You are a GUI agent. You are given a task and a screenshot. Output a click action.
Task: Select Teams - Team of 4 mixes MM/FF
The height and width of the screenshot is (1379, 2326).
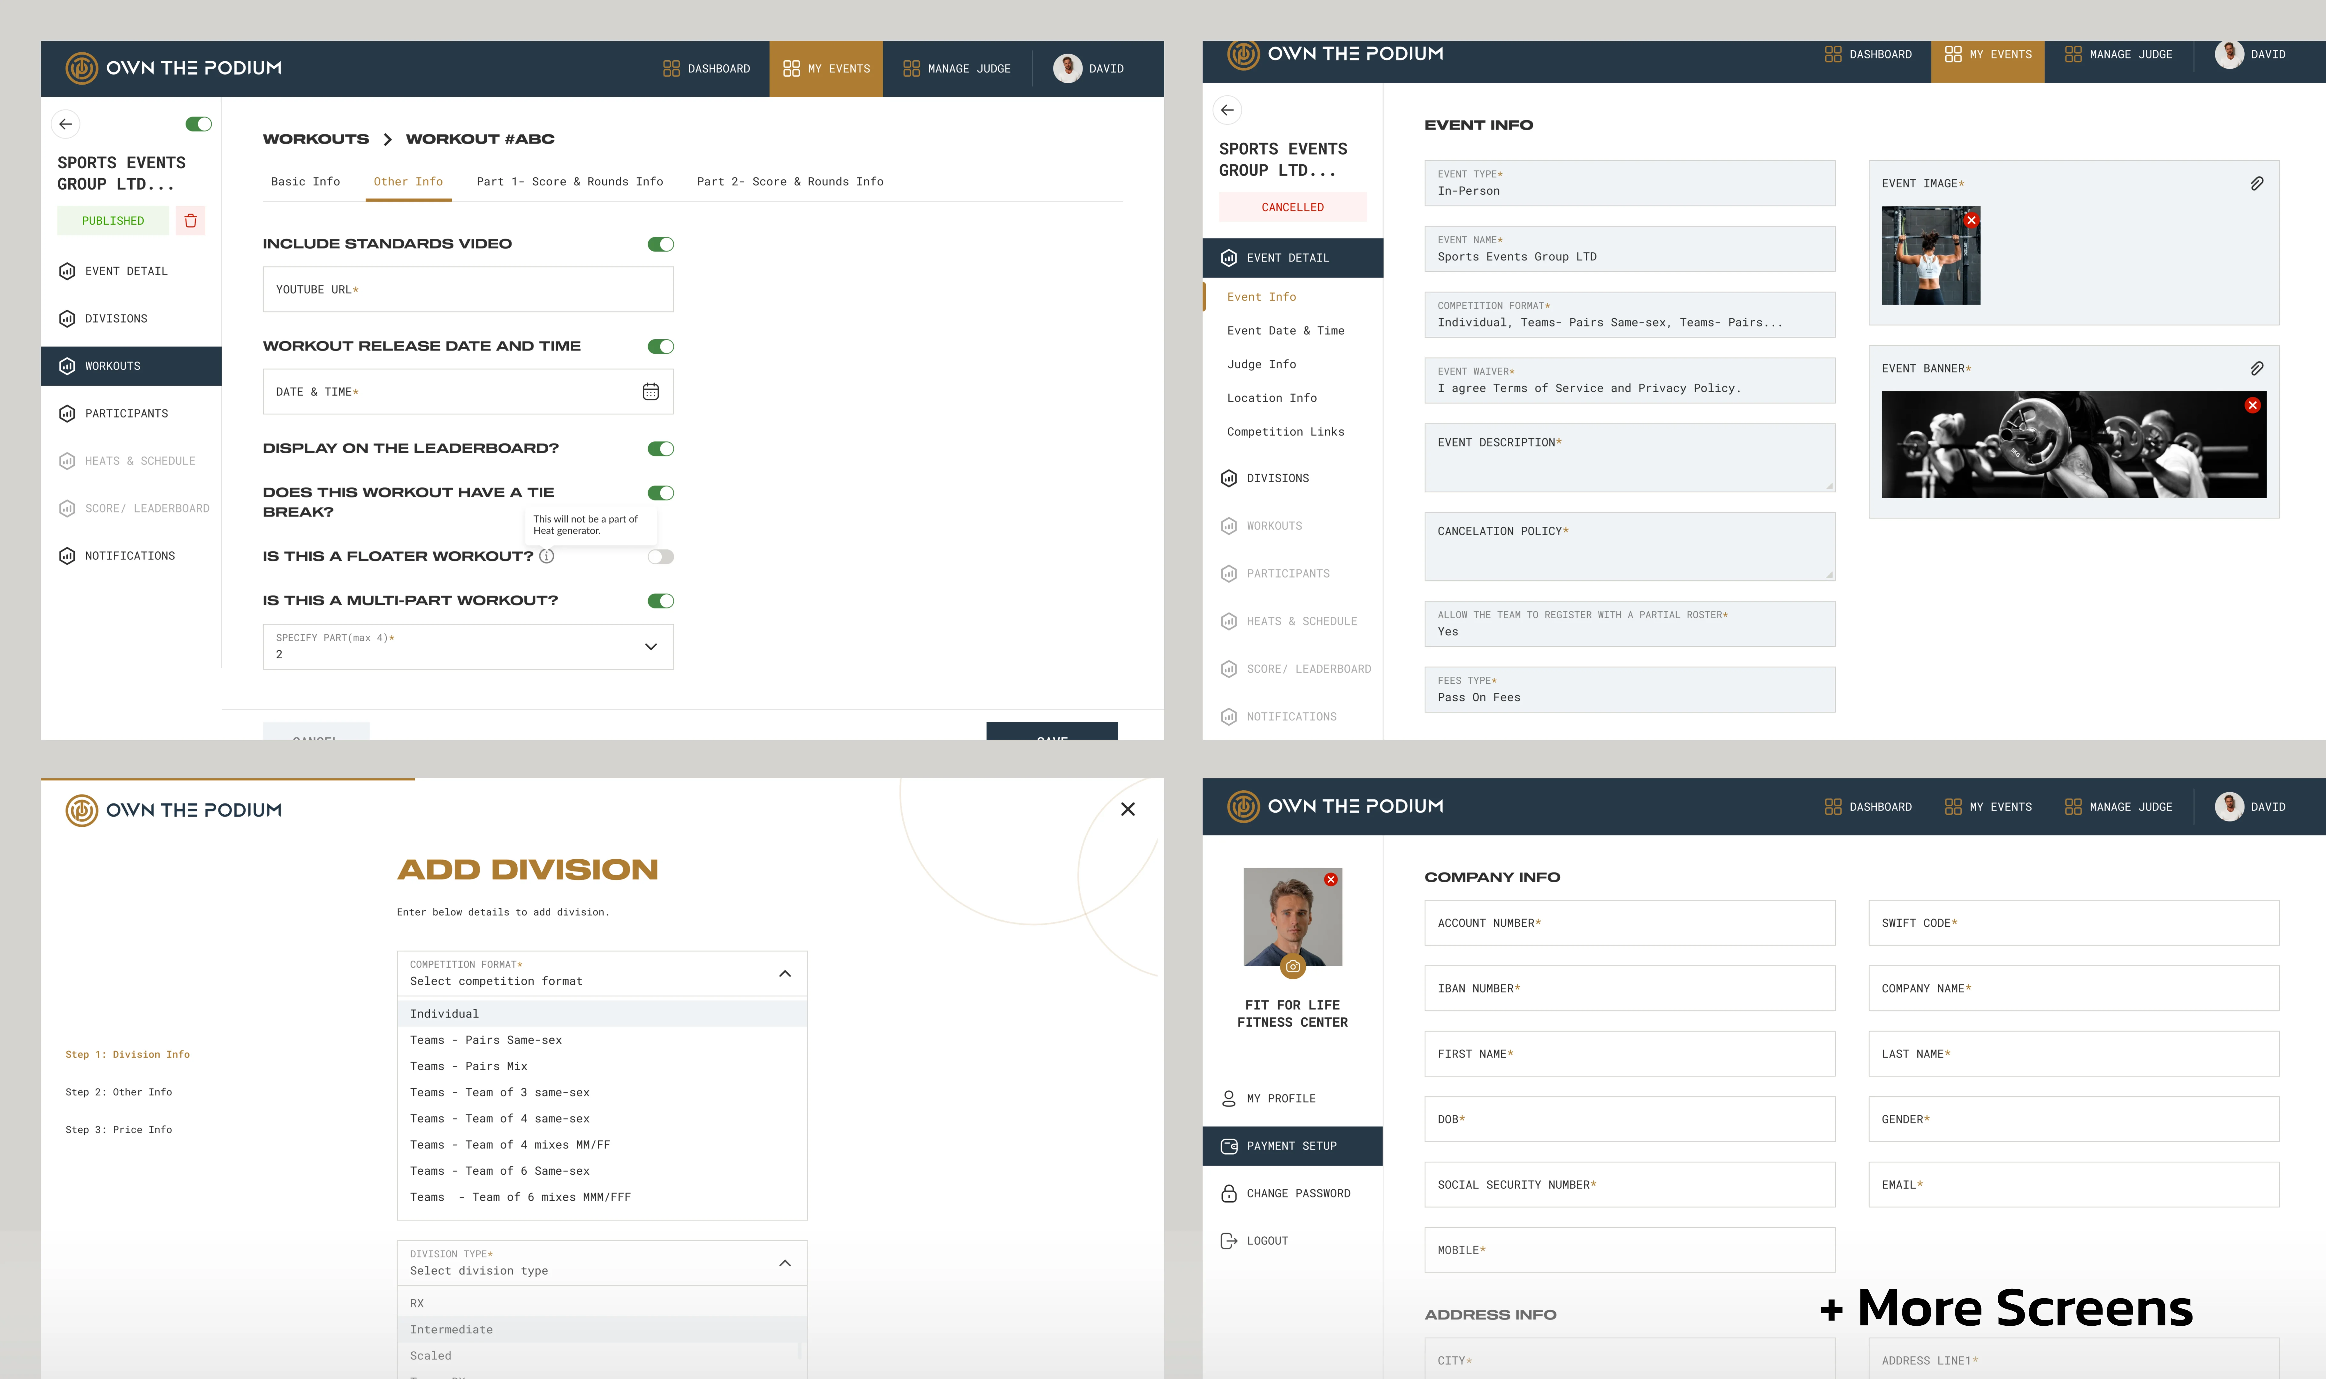click(602, 1145)
